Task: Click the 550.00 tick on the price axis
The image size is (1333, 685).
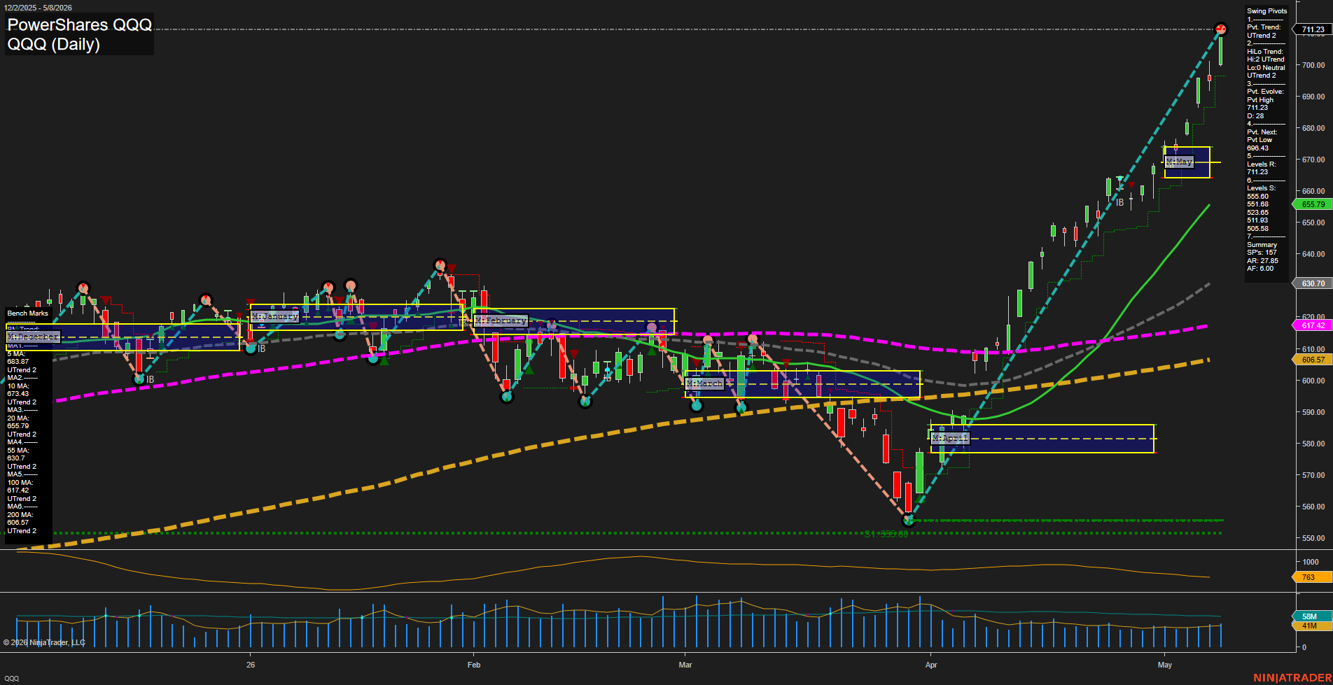Action: [x=1313, y=538]
